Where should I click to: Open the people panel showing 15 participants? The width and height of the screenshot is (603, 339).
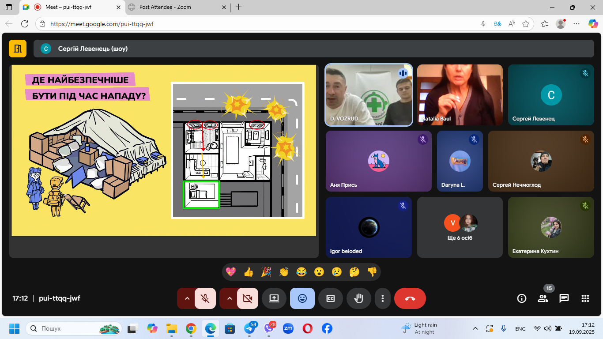coord(543,298)
